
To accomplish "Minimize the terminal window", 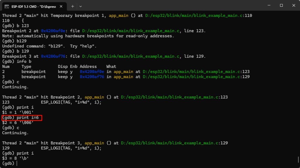I will click(x=268, y=5).
